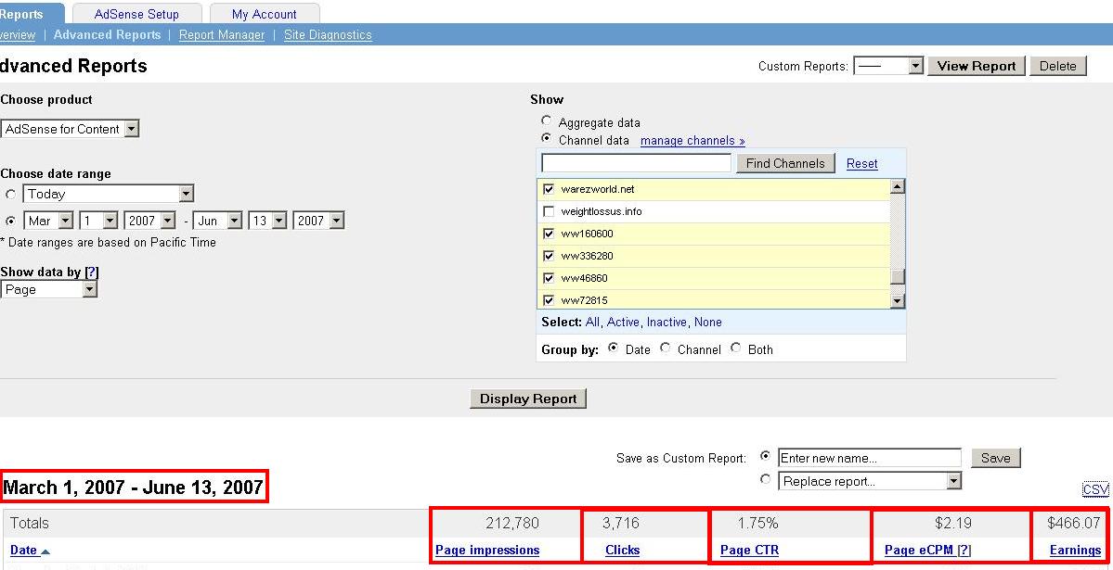Check the weightlossus.info channel checkbox
The width and height of the screenshot is (1113, 570).
pos(548,211)
